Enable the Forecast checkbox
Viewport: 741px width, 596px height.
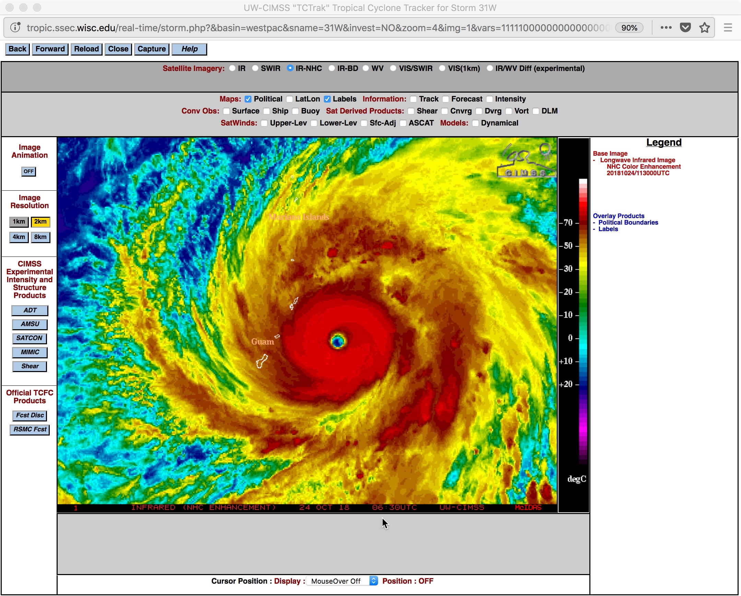pyautogui.click(x=446, y=99)
